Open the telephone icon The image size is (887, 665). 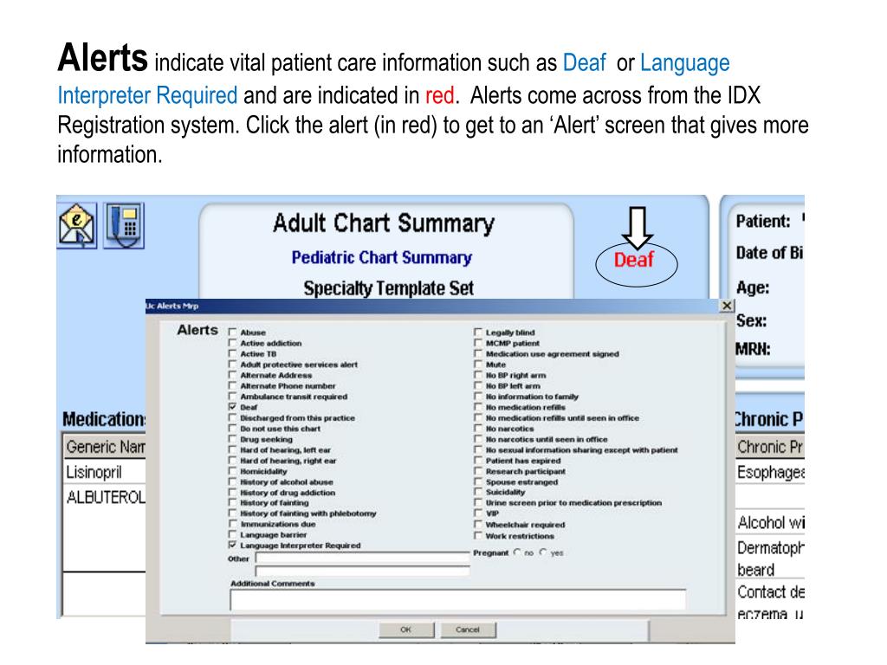pyautogui.click(x=124, y=226)
